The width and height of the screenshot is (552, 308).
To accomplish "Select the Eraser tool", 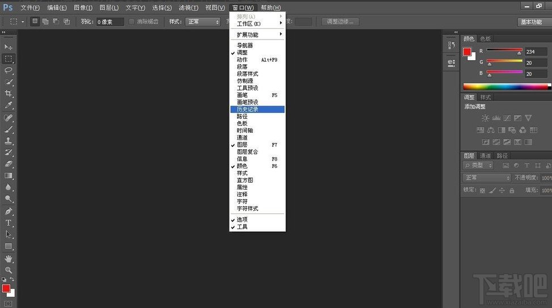I will [x=9, y=164].
